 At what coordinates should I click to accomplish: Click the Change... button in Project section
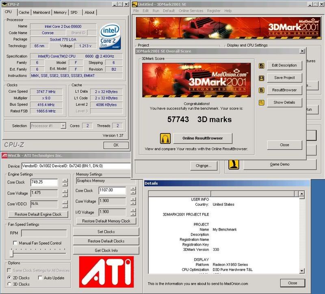tap(204, 166)
